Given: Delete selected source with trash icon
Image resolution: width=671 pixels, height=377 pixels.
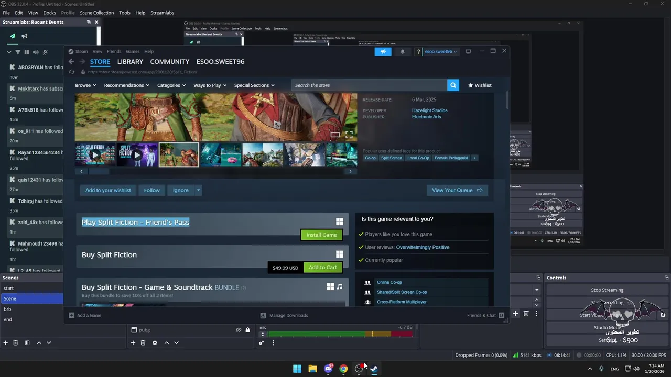Looking at the screenshot, I should (x=143, y=343).
